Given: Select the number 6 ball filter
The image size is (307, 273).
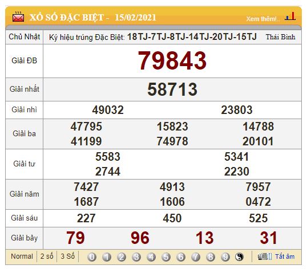Looking at the screenshot, I should [x=181, y=257].
